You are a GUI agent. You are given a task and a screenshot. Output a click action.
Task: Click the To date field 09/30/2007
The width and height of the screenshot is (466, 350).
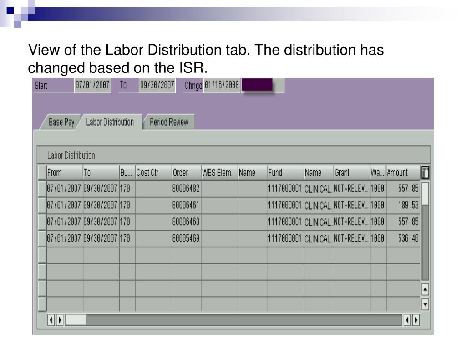(x=157, y=85)
